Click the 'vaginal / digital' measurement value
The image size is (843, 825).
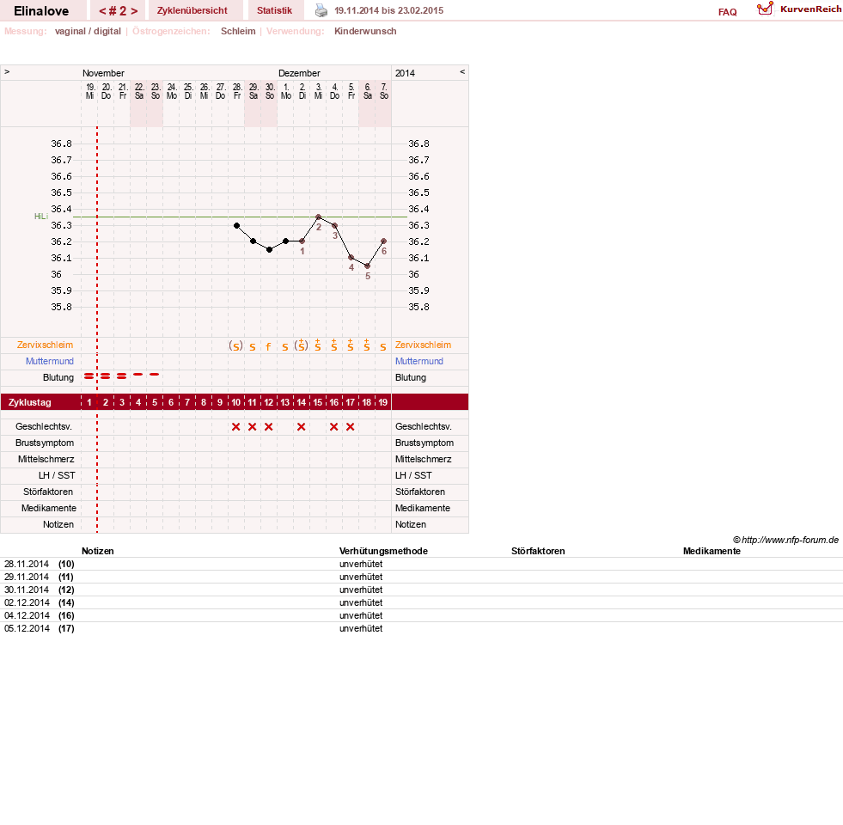tap(88, 31)
